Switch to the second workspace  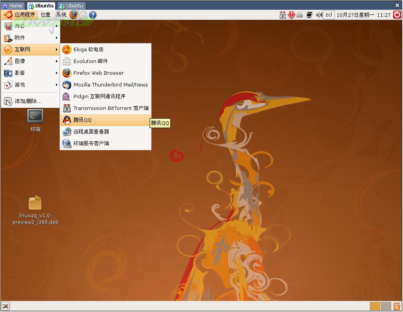point(386,306)
